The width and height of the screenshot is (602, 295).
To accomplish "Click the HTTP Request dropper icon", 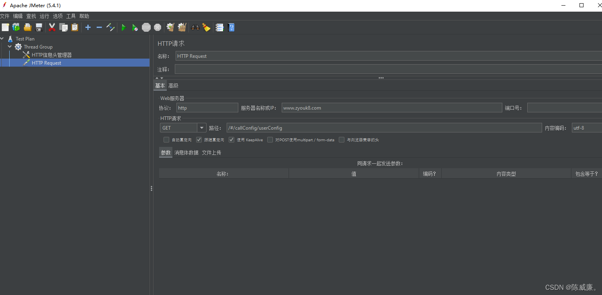I will (26, 63).
